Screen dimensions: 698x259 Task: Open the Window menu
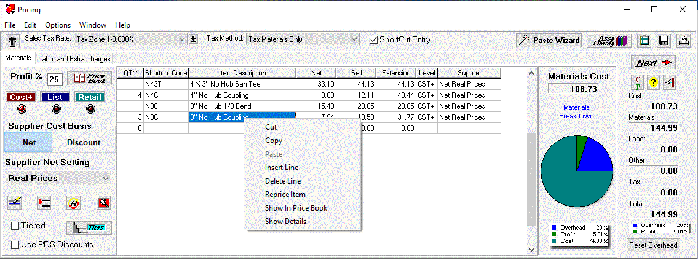coord(93,25)
